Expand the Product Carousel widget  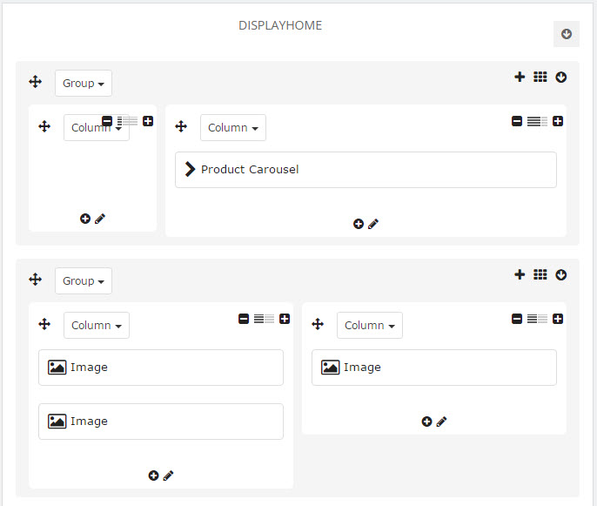190,169
